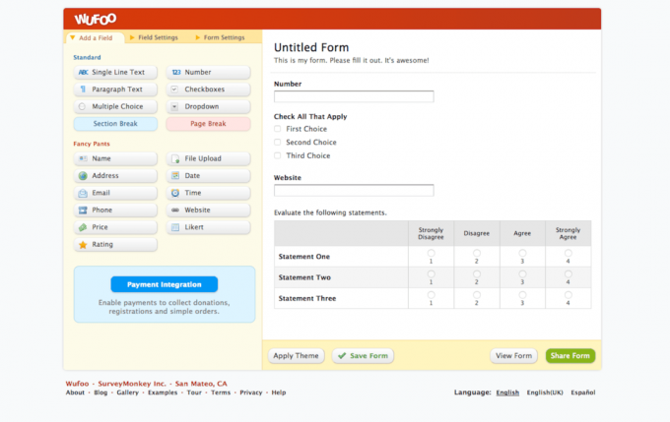Select Strongly Disagree for Statement Three
The height and width of the screenshot is (422, 670).
pos(432,295)
